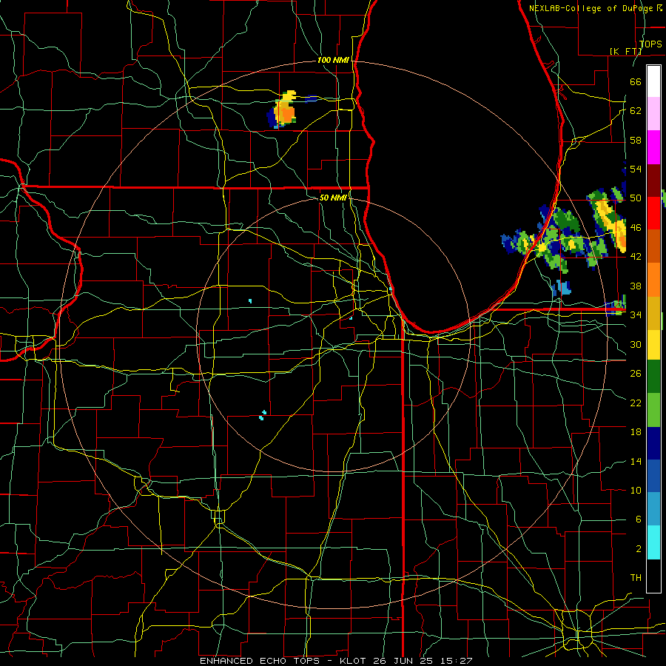Screen dimensions: 666x666
Task: Click the legend value "46"
Action: point(636,228)
